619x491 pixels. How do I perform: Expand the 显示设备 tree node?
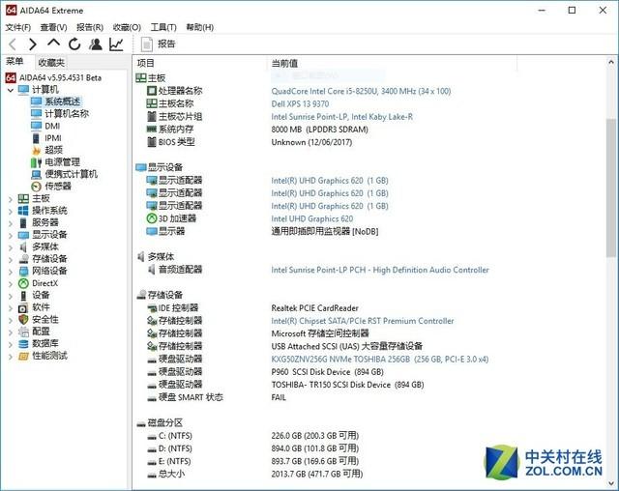(x=11, y=236)
